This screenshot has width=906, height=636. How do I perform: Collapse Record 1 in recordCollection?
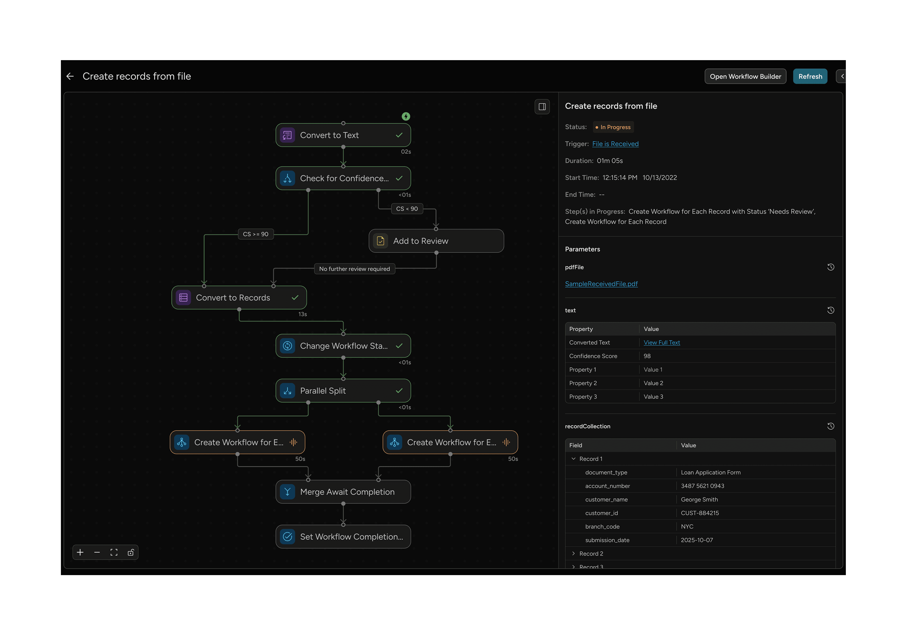click(574, 459)
